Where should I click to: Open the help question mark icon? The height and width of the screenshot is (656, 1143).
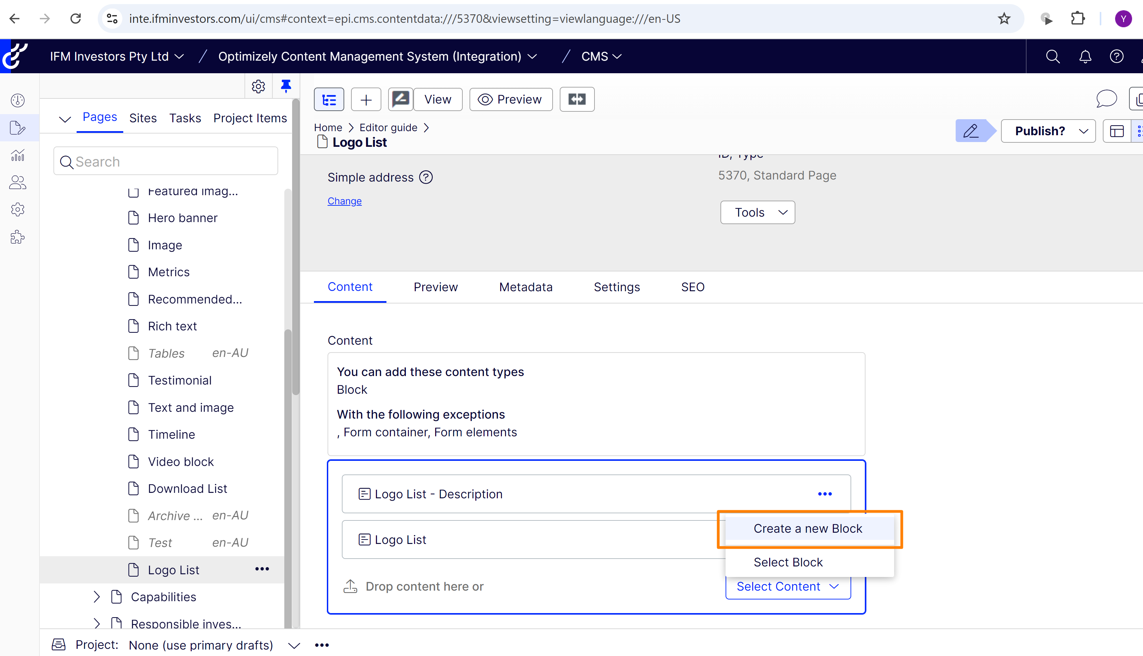click(x=1116, y=56)
